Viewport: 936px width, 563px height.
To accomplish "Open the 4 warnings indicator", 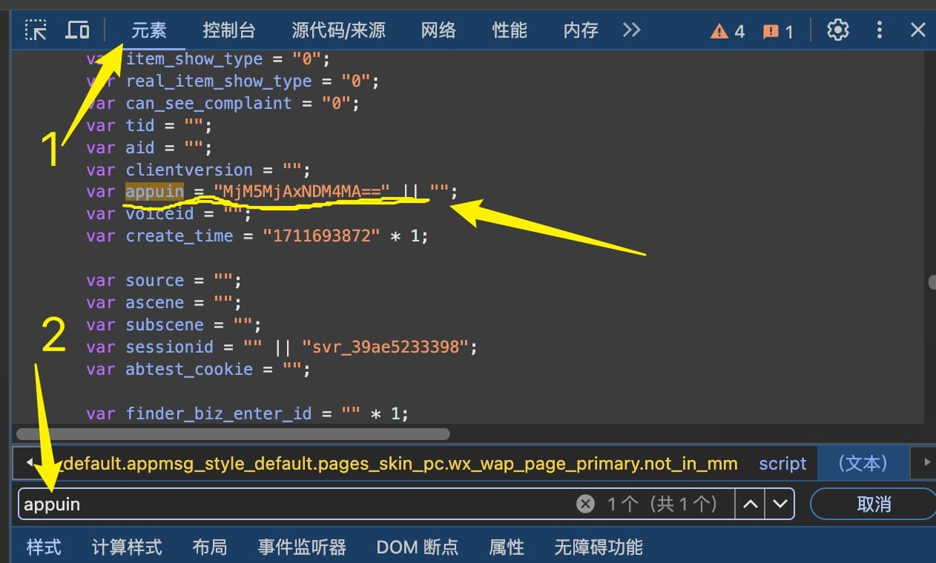I will tap(727, 31).
